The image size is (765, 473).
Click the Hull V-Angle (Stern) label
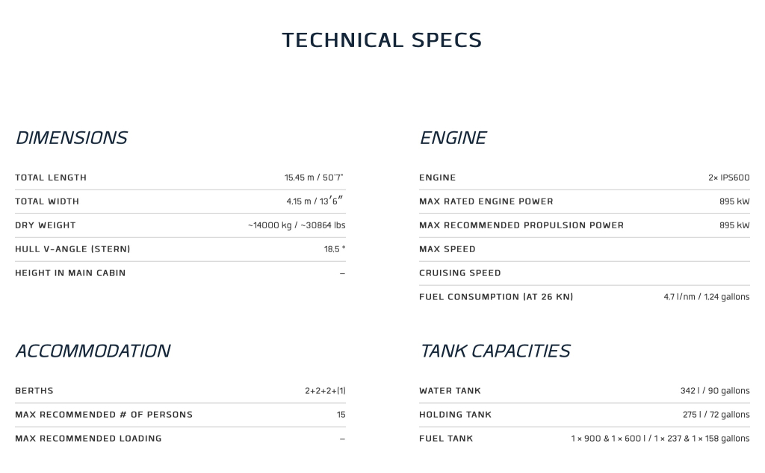(72, 249)
